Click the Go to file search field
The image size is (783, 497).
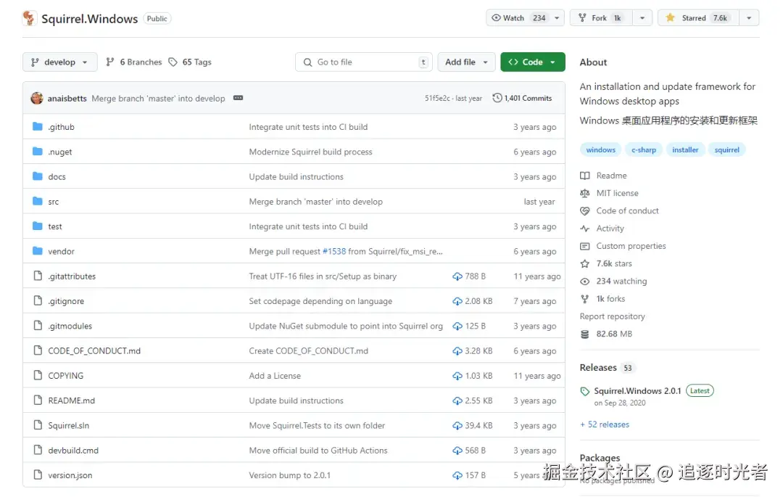click(x=364, y=62)
